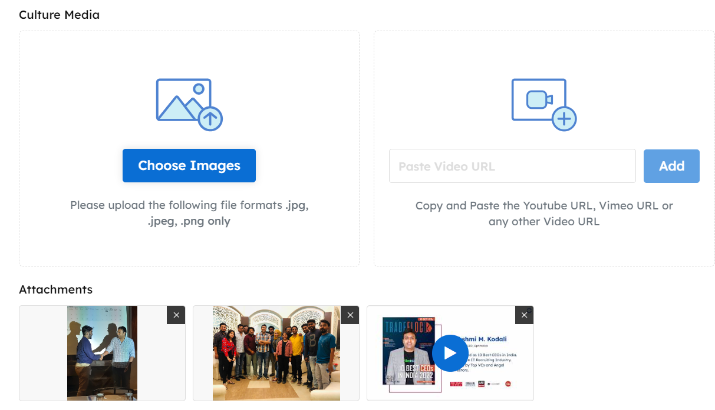The image size is (715, 410).
Task: Remove the handshake photo attachment
Action: coord(176,315)
